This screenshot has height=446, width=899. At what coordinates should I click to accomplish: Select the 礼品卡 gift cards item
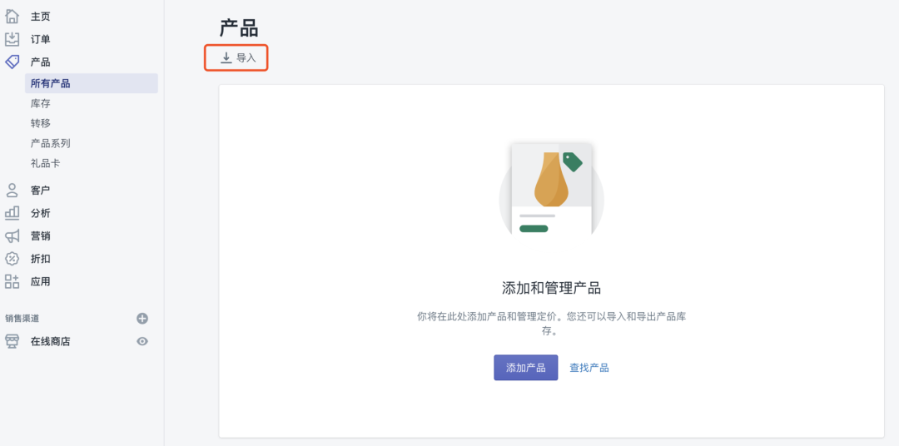(45, 163)
